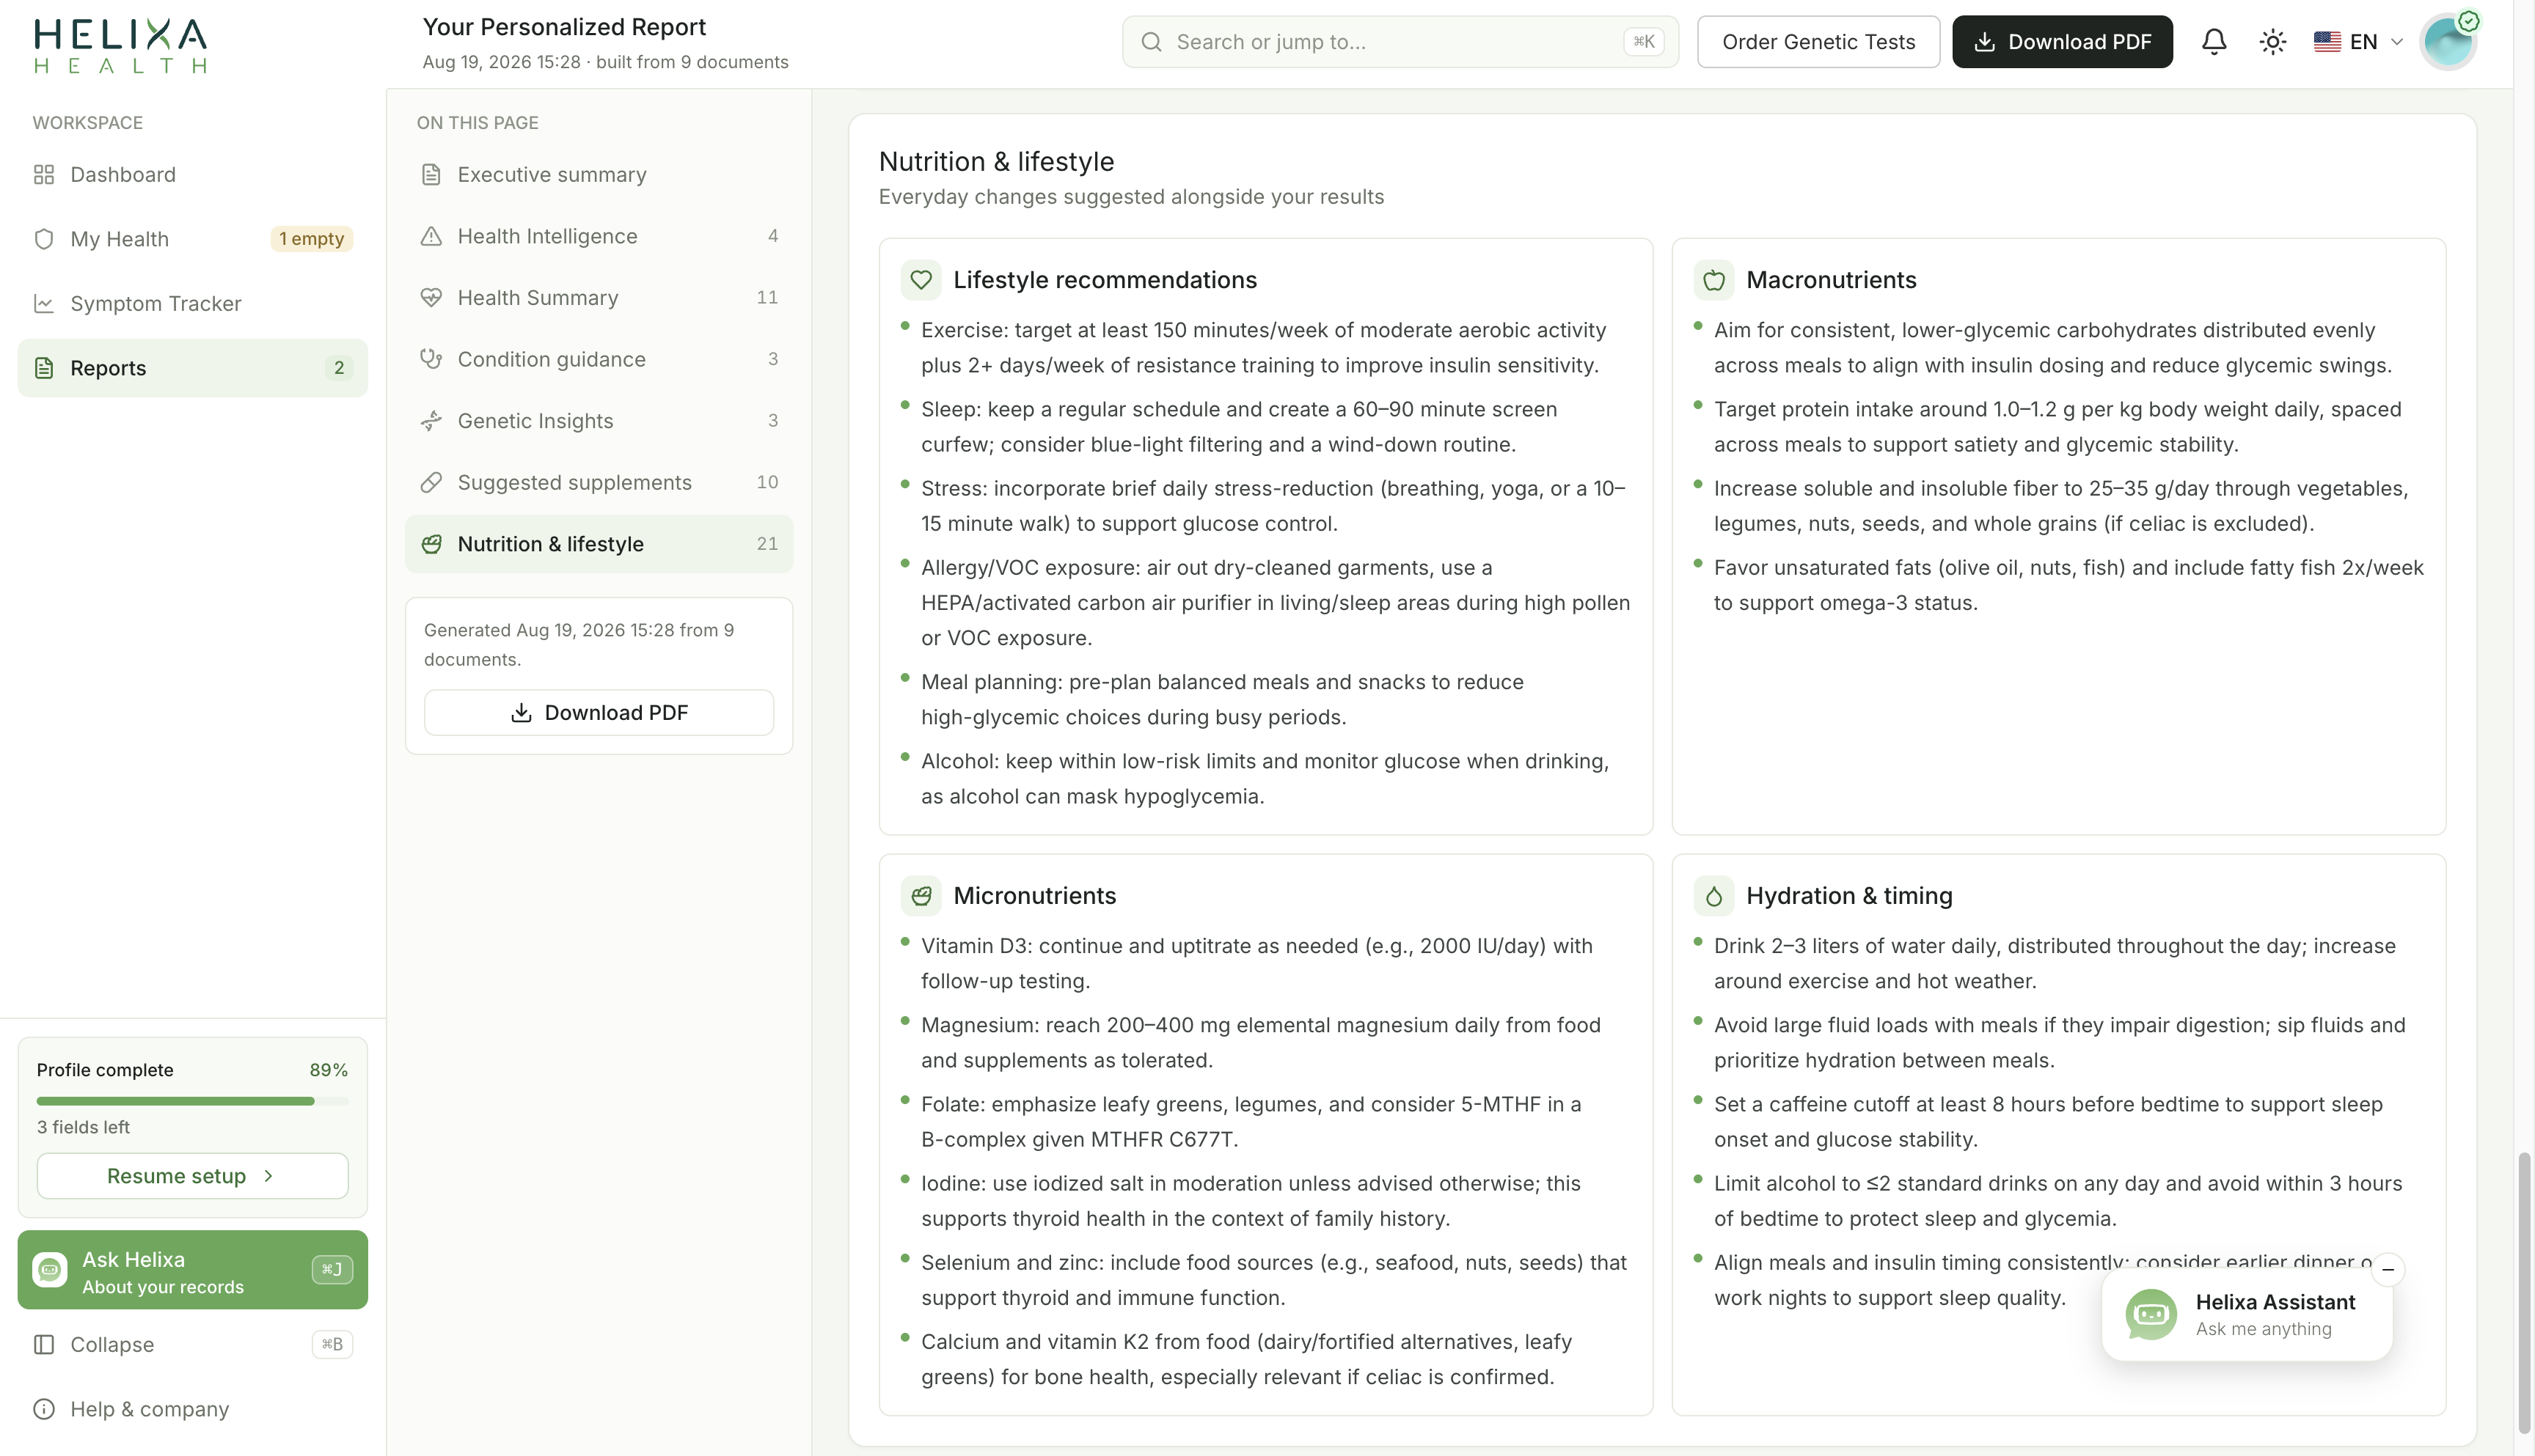Click the Micronutrients leaf icon
Screen dimensions: 2535x1456
tap(921, 896)
